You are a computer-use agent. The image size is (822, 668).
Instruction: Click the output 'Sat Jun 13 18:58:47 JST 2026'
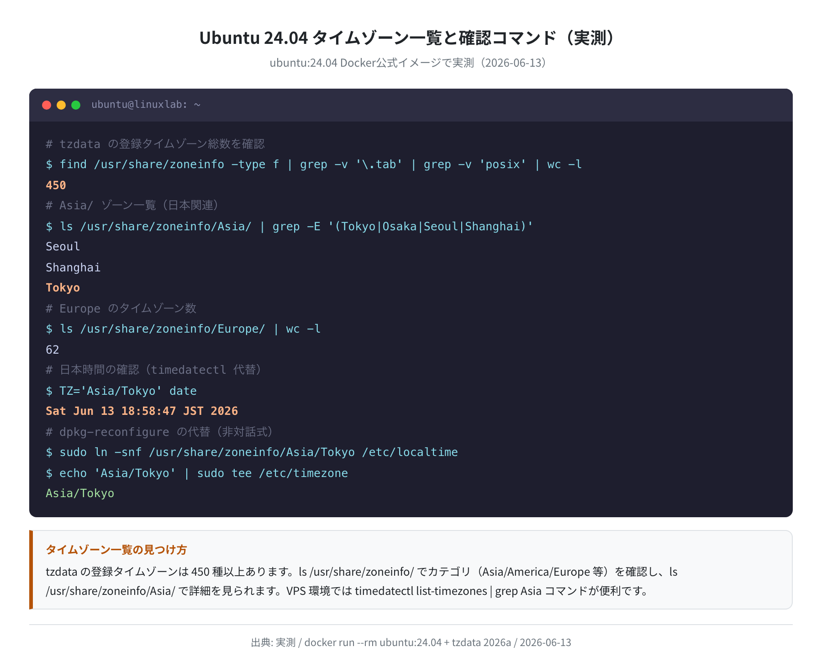142,411
